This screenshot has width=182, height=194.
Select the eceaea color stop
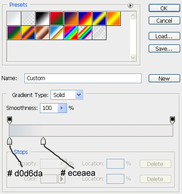(x=43, y=141)
